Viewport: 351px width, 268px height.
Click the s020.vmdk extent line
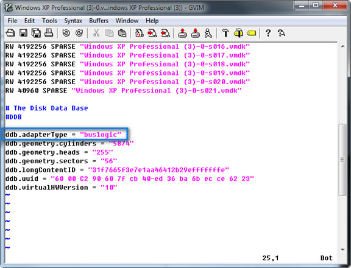tap(127, 82)
